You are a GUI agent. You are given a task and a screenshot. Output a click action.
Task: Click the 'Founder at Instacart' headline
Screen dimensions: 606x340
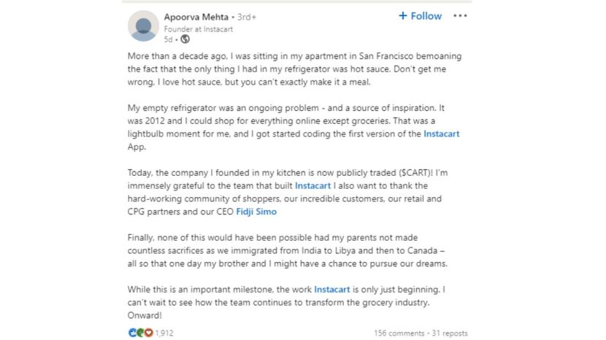(199, 29)
